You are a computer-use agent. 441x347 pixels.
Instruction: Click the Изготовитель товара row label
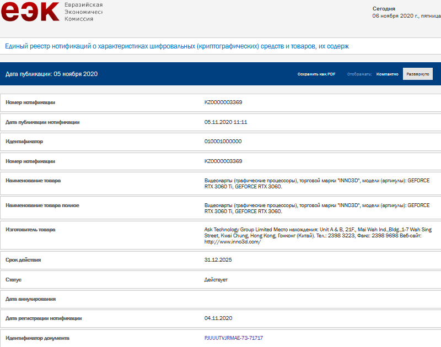point(30,229)
